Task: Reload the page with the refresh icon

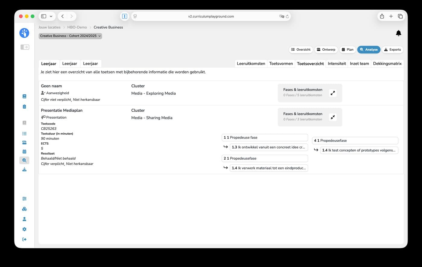Action: click(288, 16)
